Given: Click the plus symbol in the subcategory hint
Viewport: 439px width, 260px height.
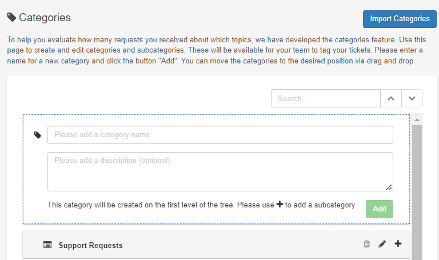Looking at the screenshot, I should click(280, 205).
